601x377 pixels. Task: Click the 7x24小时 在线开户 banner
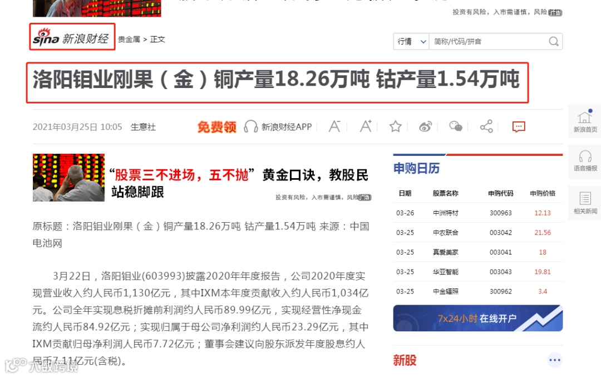(478, 318)
